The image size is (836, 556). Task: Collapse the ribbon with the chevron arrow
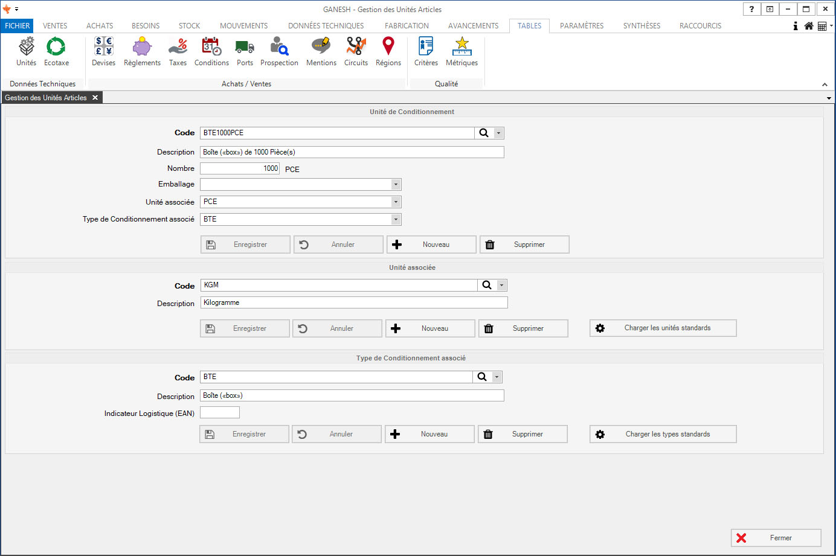coord(825,85)
